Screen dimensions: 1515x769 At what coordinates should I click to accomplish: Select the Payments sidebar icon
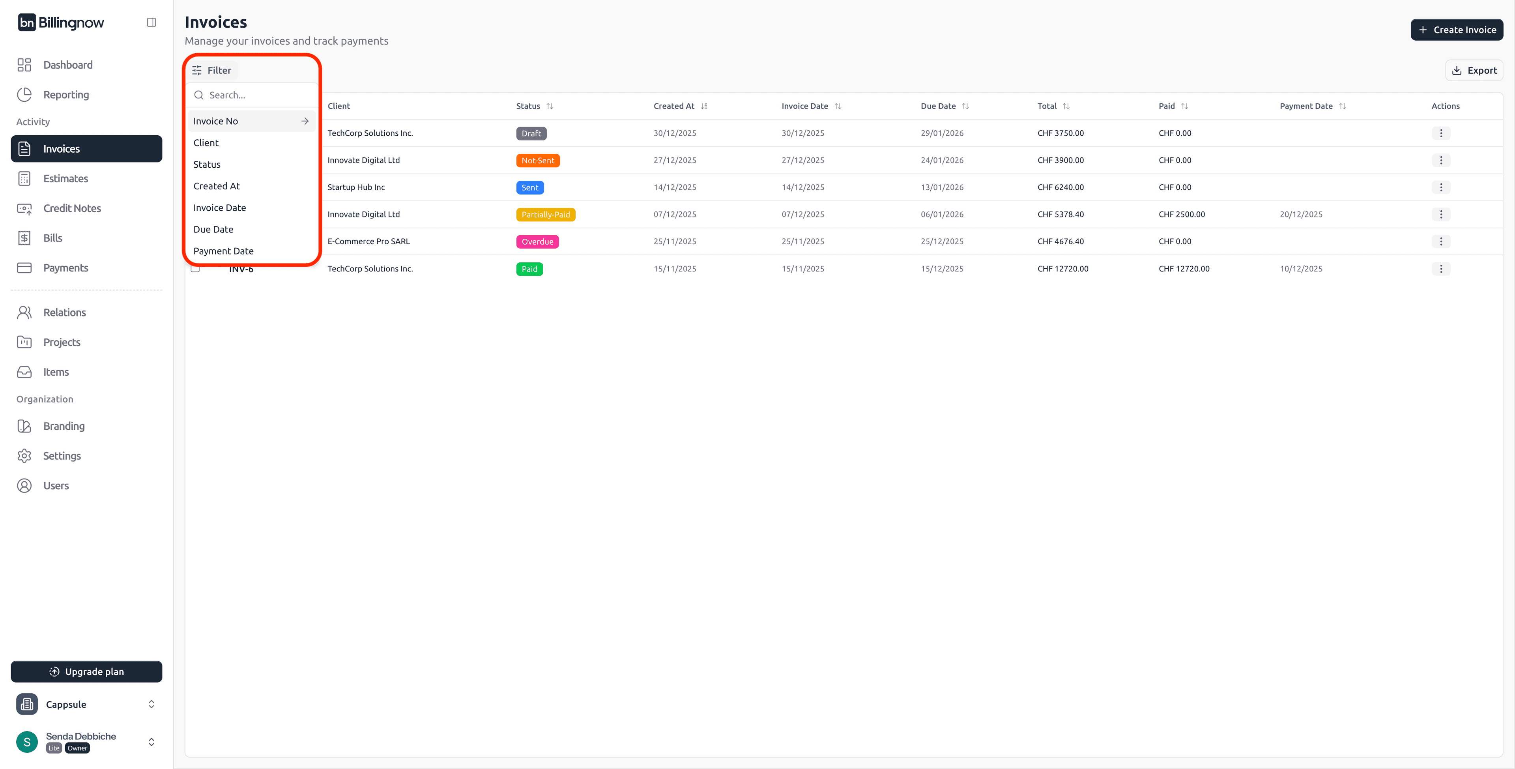point(24,268)
